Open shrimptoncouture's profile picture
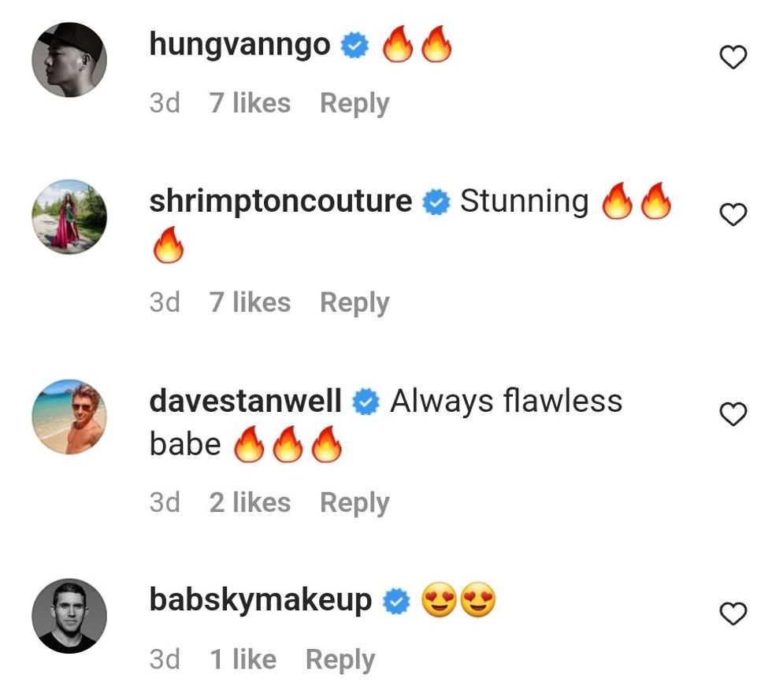Screen dimensions: 772x682 [x=69, y=217]
